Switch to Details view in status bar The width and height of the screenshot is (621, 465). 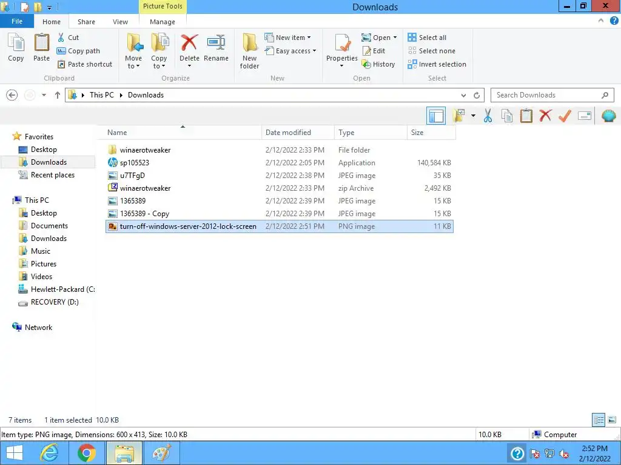point(599,420)
